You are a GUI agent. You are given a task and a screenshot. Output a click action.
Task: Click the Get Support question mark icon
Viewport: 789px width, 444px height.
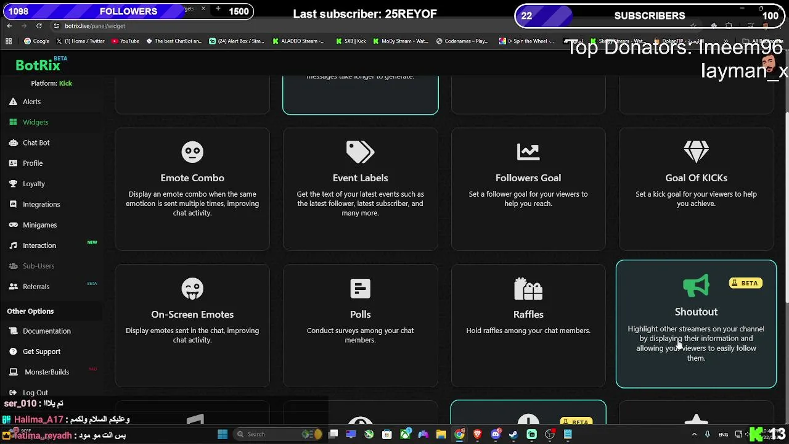coord(13,351)
